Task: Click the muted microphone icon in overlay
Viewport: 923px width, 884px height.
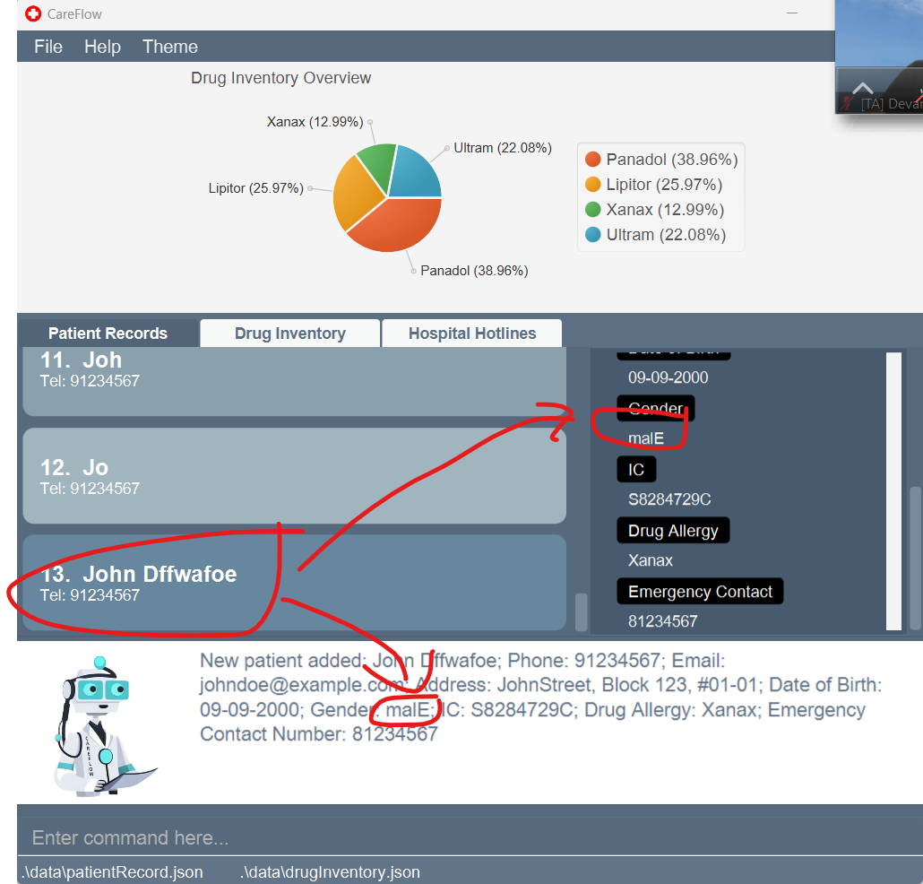Action: pyautogui.click(x=847, y=104)
